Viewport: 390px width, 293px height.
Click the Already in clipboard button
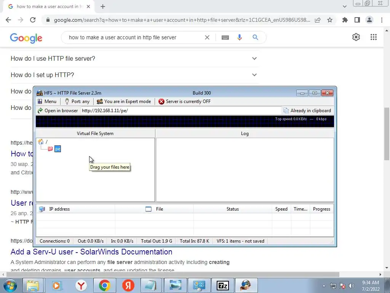click(307, 111)
